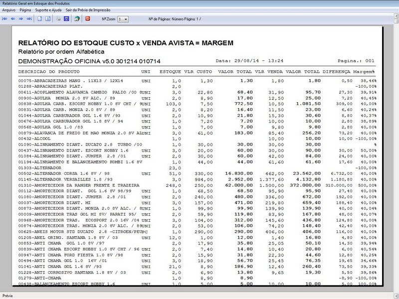Click the Margem% column header
This screenshot has width=399, height=299.
coord(364,72)
